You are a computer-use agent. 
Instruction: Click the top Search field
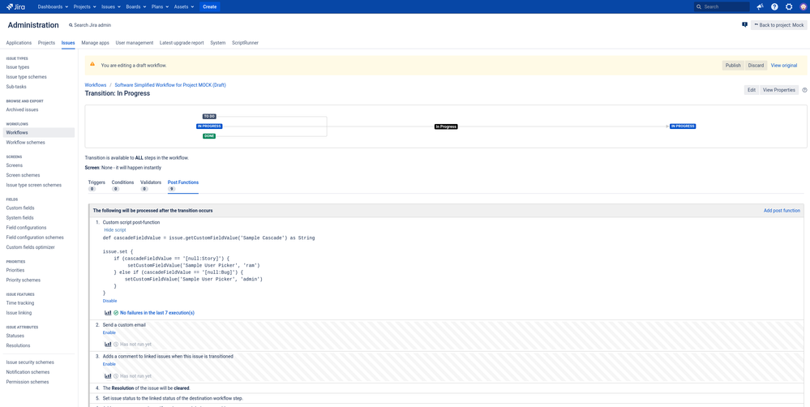pyautogui.click(x=722, y=6)
